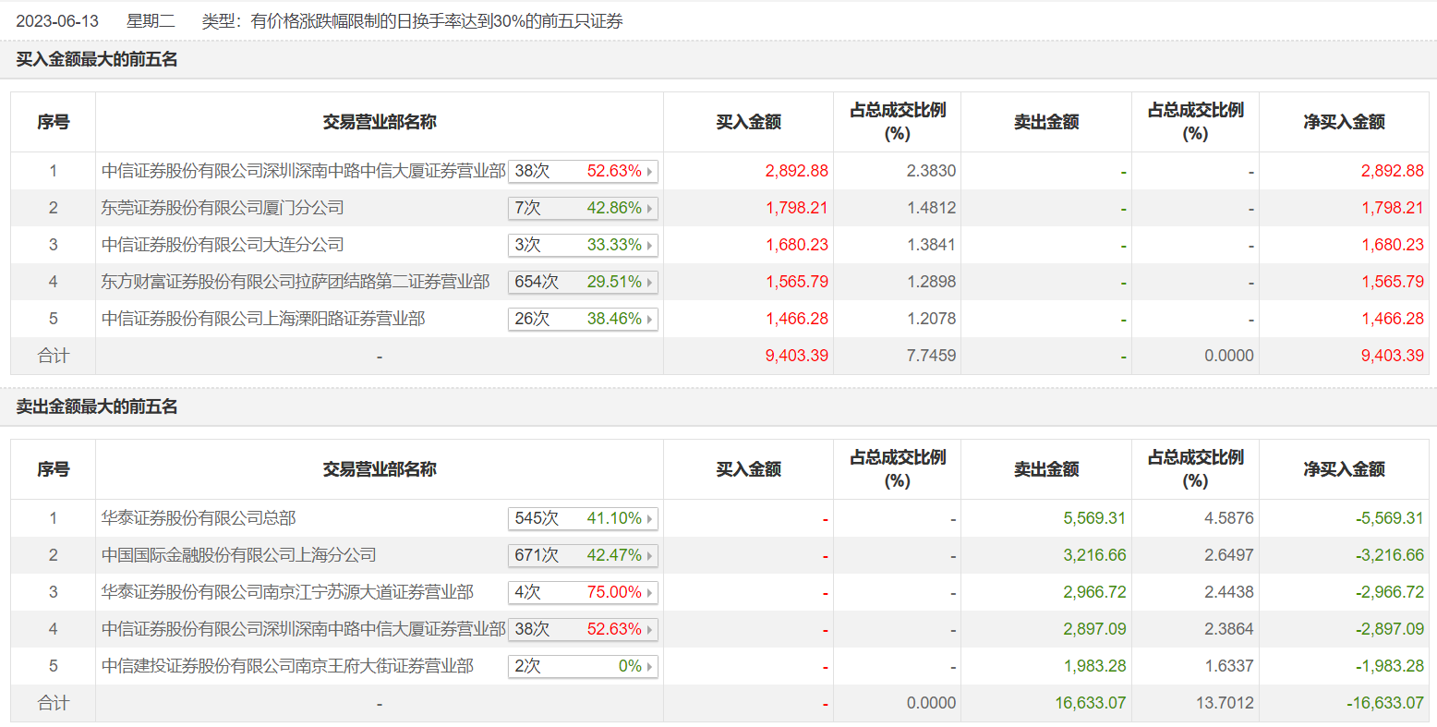The width and height of the screenshot is (1437, 727).
Task: Select the weekday text 星期二
Action: coord(151,21)
